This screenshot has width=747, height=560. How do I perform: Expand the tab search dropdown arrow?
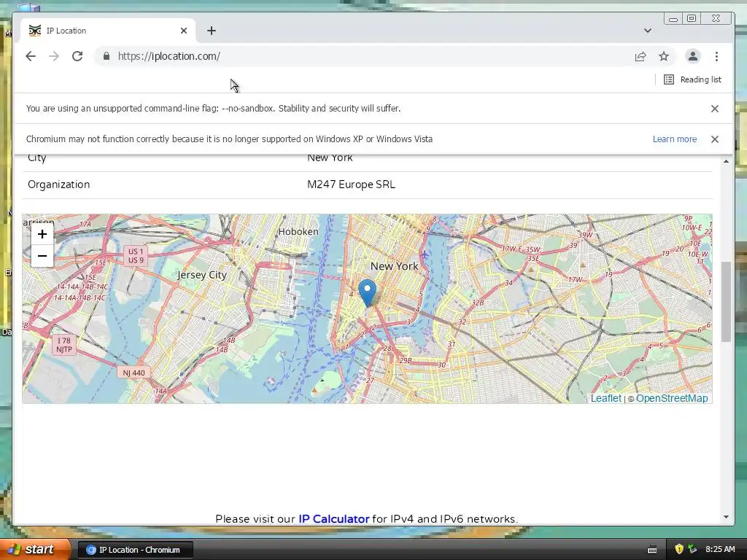[648, 31]
